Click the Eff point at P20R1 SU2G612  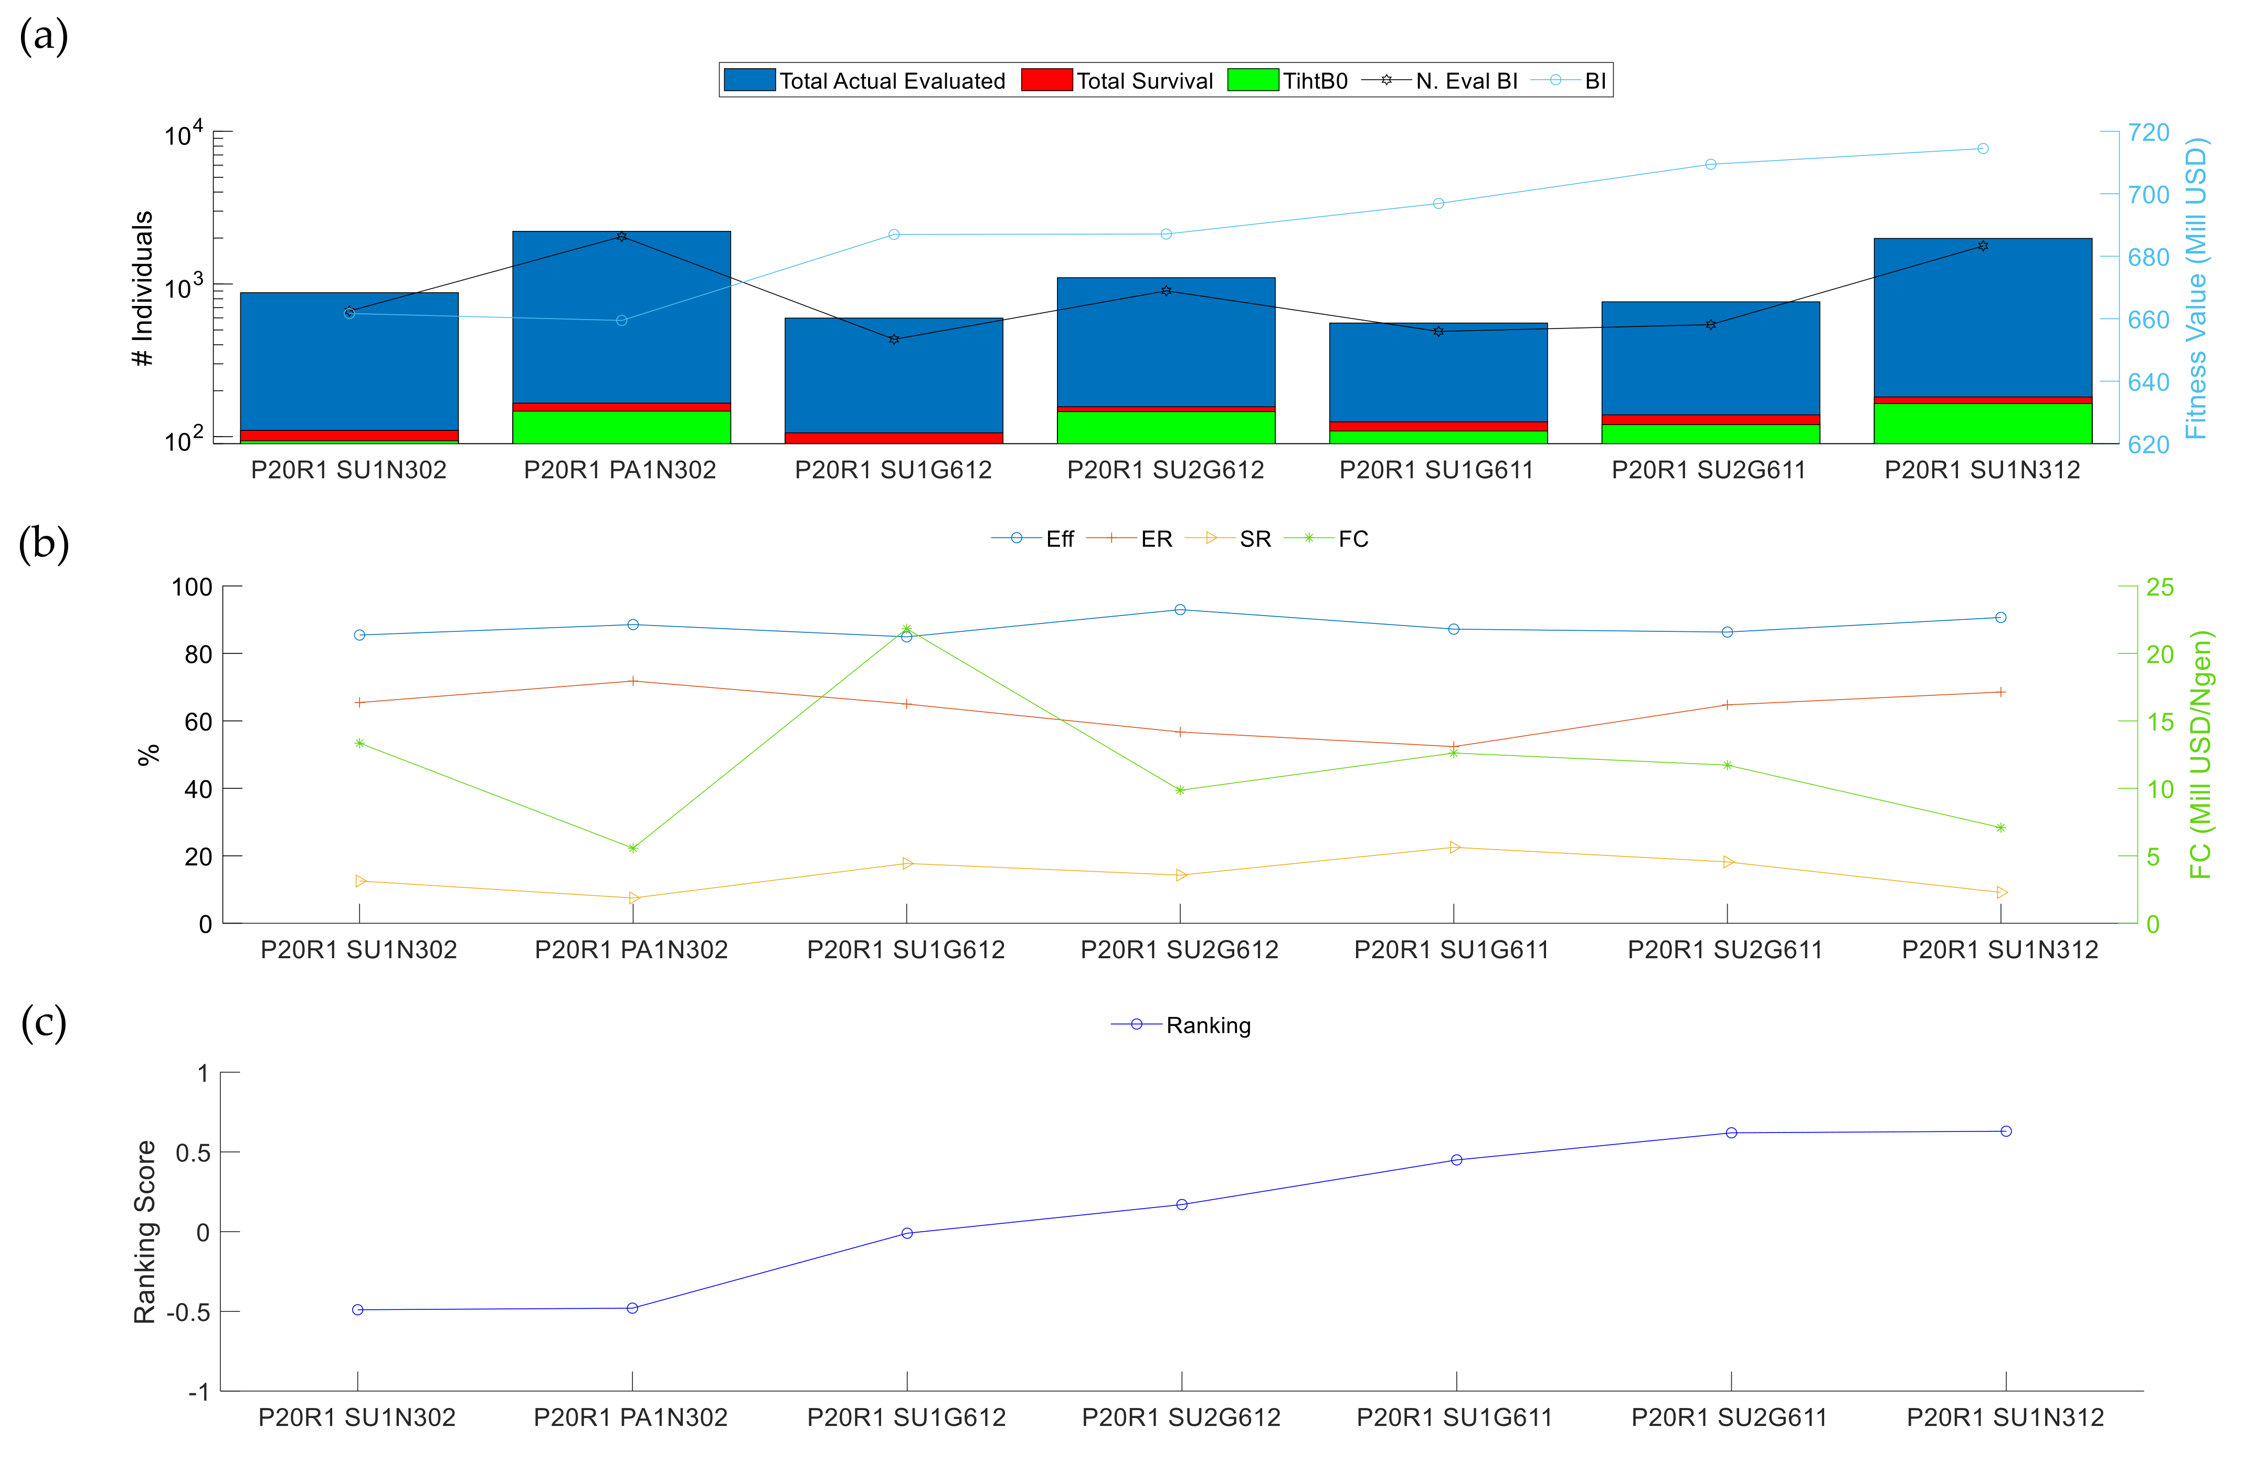coord(1180,610)
